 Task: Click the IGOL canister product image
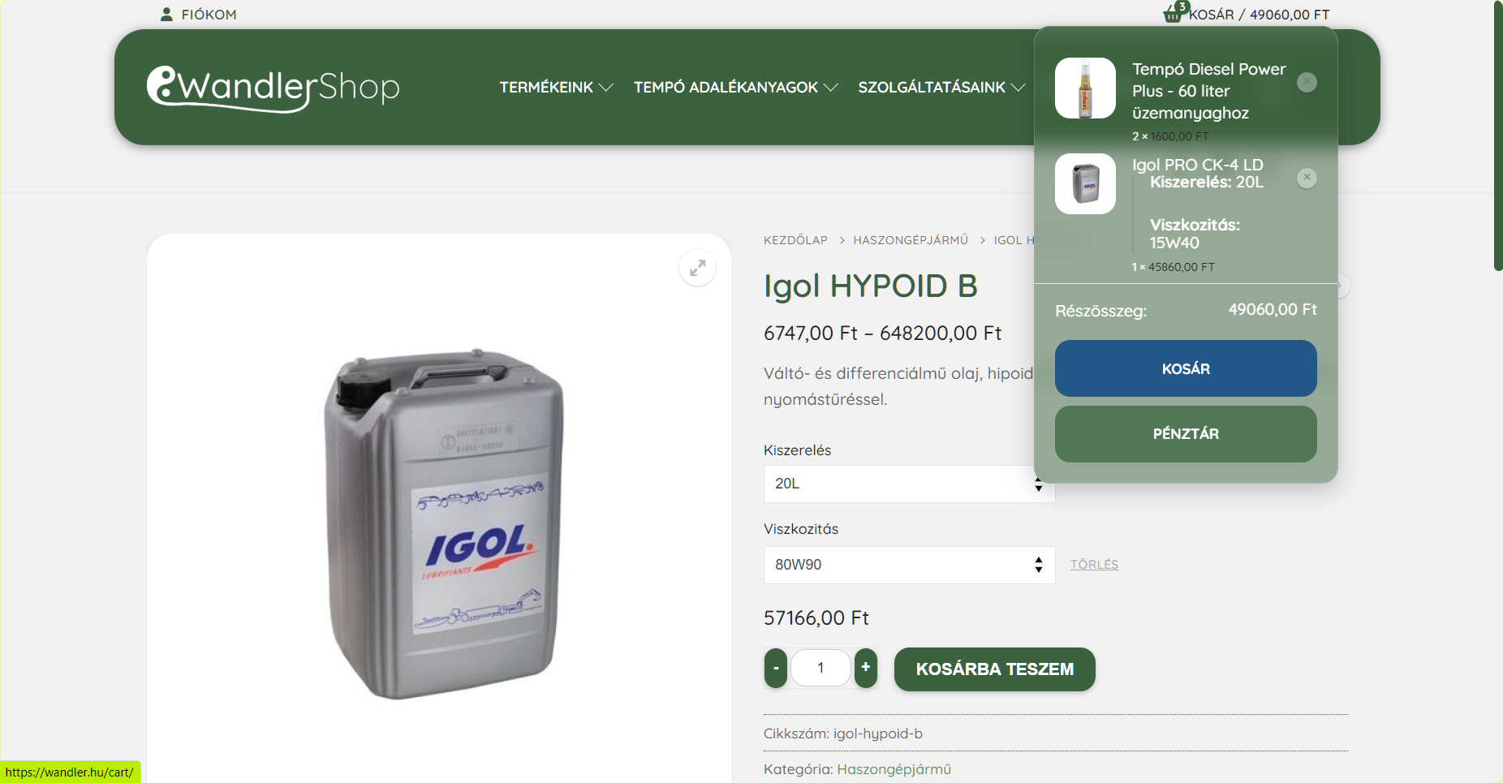tap(443, 524)
